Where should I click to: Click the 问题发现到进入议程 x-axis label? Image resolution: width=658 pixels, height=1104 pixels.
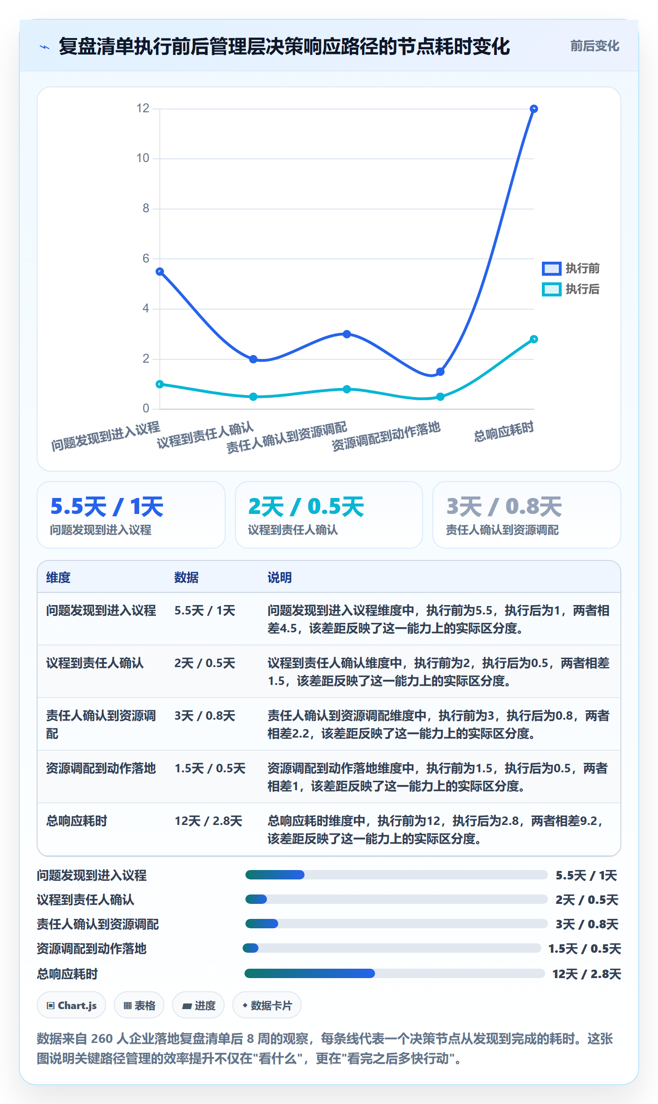pyautogui.click(x=106, y=436)
